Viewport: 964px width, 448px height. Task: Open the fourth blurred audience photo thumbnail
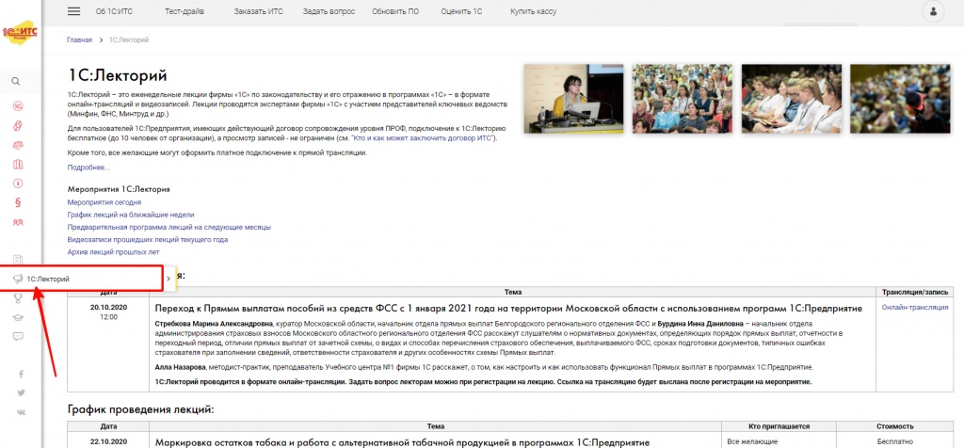pyautogui.click(x=900, y=99)
